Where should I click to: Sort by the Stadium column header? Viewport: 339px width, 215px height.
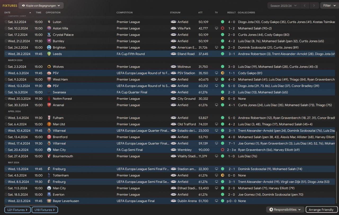pyautogui.click(x=175, y=12)
